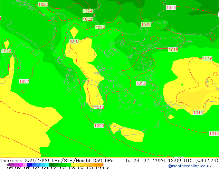Click the legend value 129

point(45,168)
